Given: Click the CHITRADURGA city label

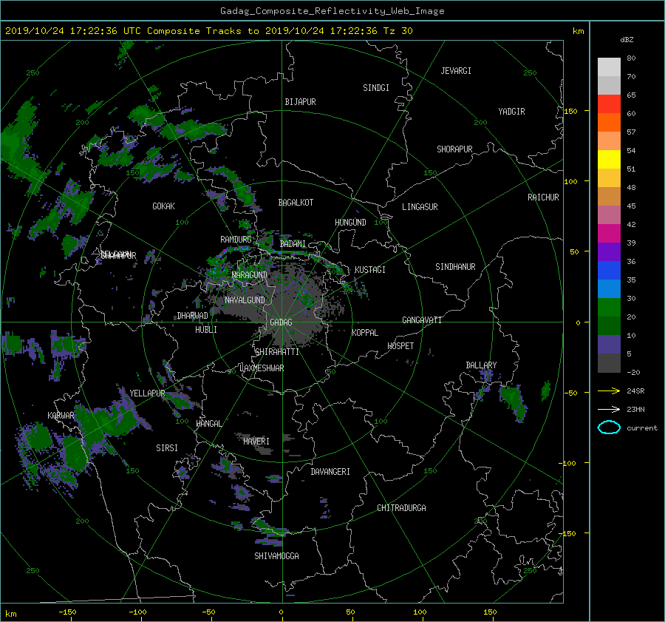Looking at the screenshot, I should [402, 508].
